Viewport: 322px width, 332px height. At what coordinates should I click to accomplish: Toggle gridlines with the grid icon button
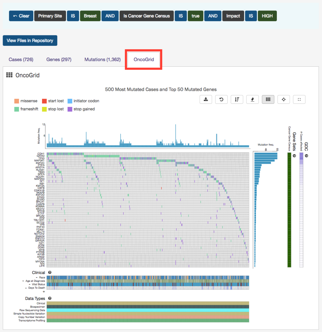point(268,99)
